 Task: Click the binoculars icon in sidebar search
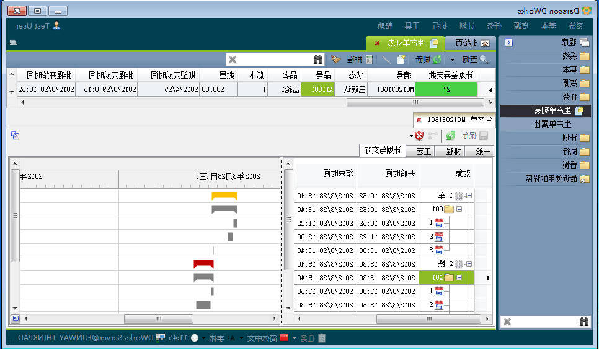click(583, 322)
